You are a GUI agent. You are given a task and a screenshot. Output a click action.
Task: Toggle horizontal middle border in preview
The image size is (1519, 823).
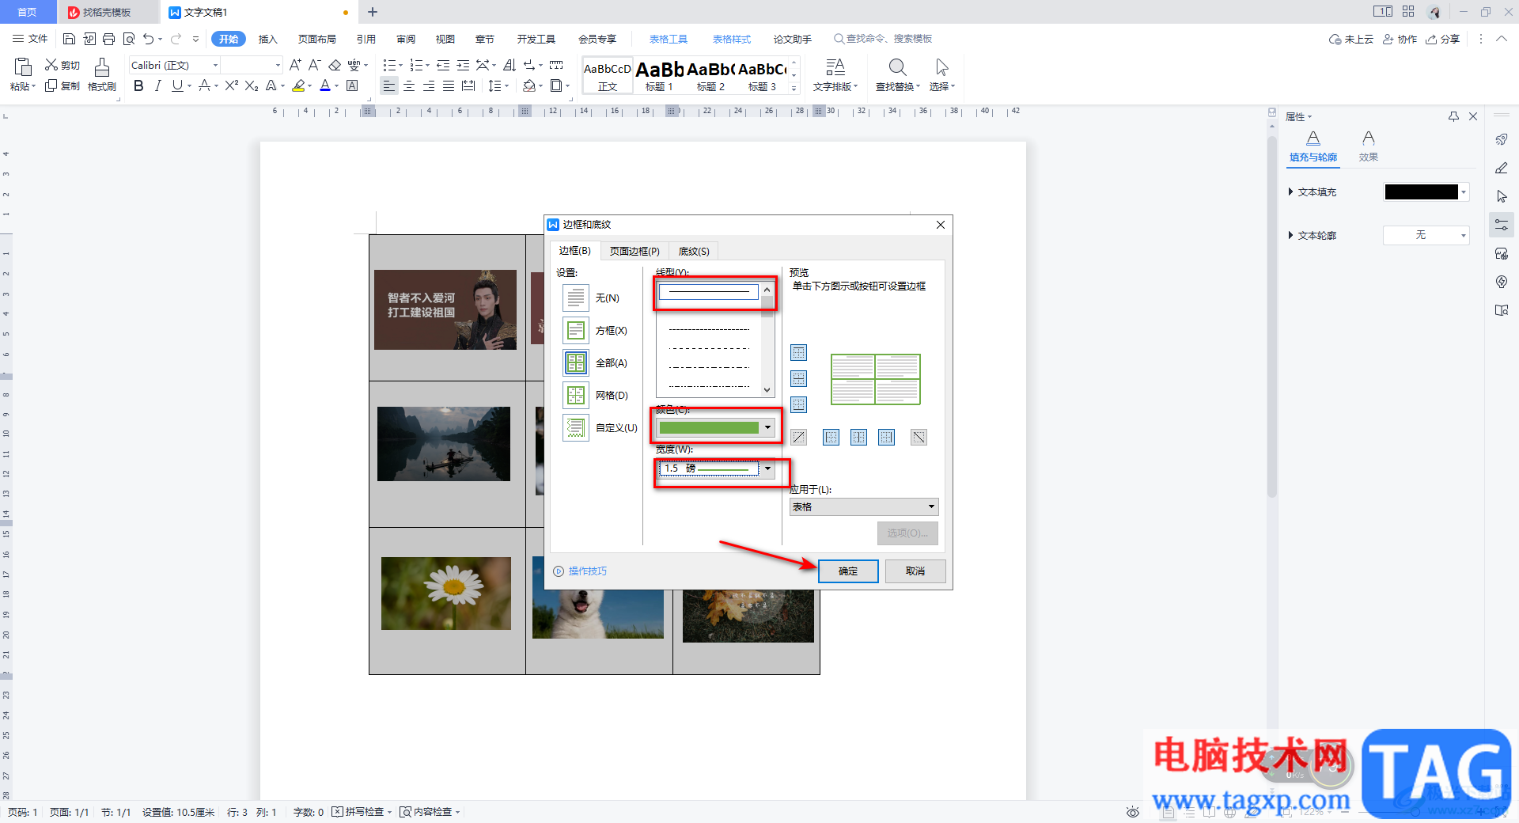click(799, 378)
